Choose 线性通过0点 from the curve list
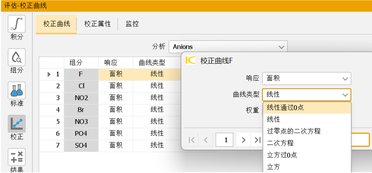 (x=307, y=108)
